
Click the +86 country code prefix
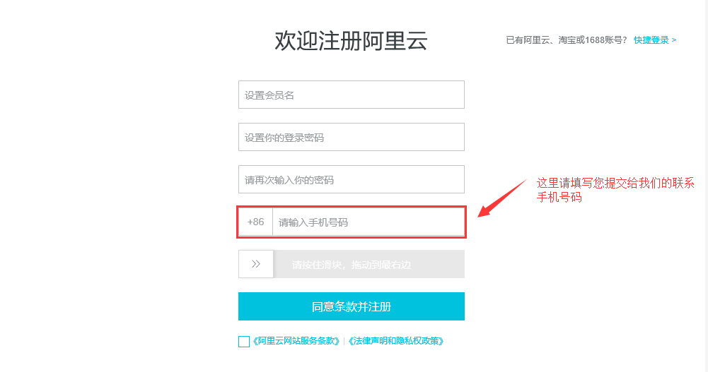[x=255, y=222]
